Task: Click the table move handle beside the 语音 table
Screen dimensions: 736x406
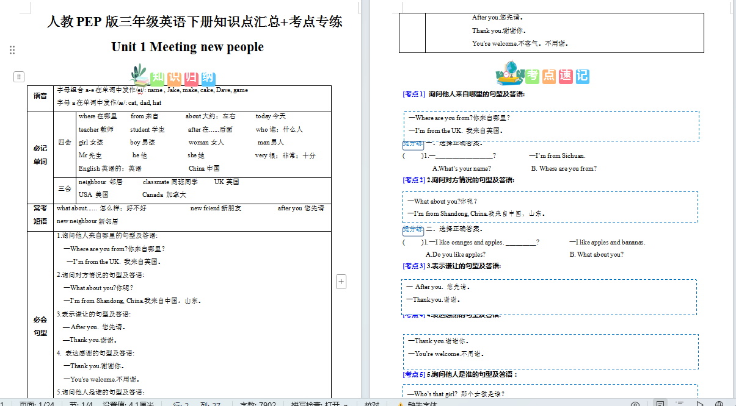Action: coord(20,77)
